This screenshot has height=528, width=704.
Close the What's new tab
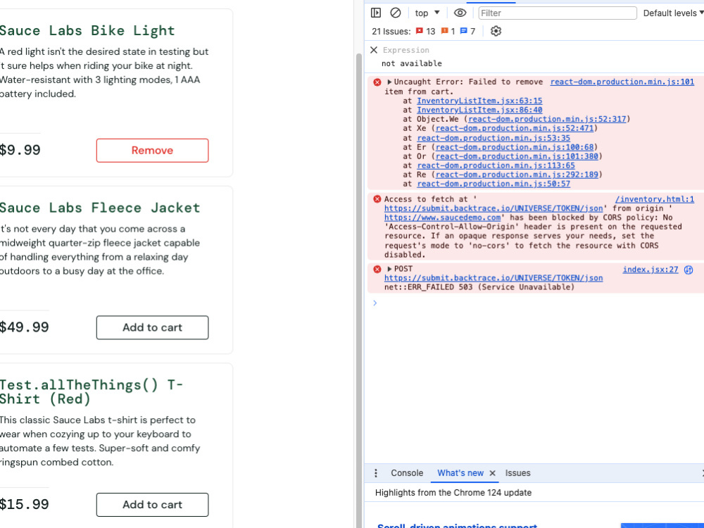(x=493, y=473)
